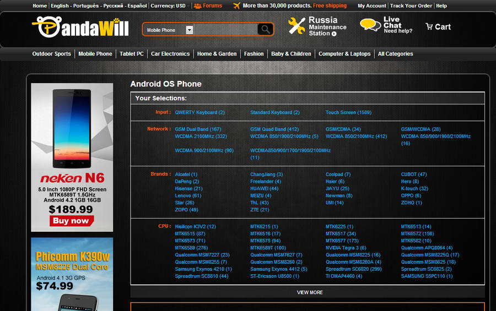This screenshot has height=311, width=496.
Task: Open Track Your Order
Action: point(411,6)
